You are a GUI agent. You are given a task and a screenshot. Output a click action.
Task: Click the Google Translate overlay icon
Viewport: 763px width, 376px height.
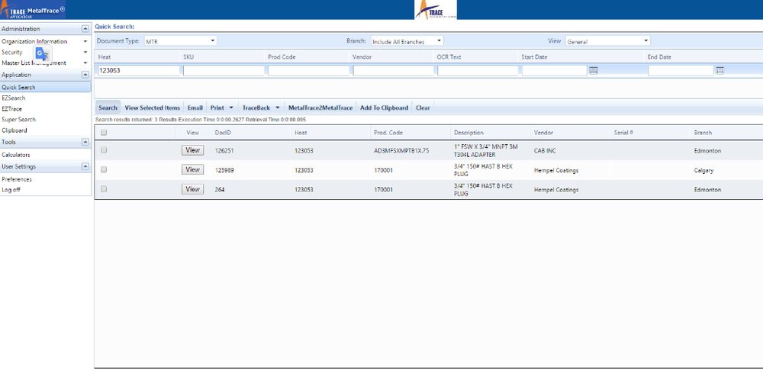coord(43,53)
